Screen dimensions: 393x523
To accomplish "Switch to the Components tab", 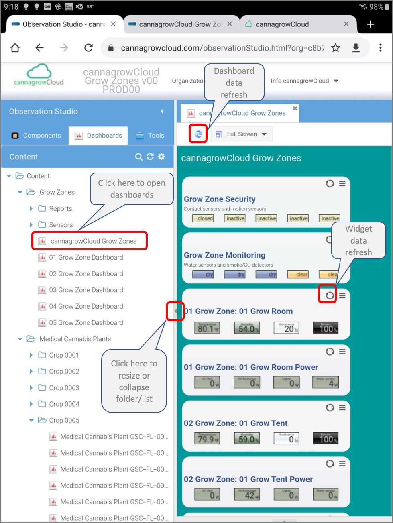I will (37, 136).
